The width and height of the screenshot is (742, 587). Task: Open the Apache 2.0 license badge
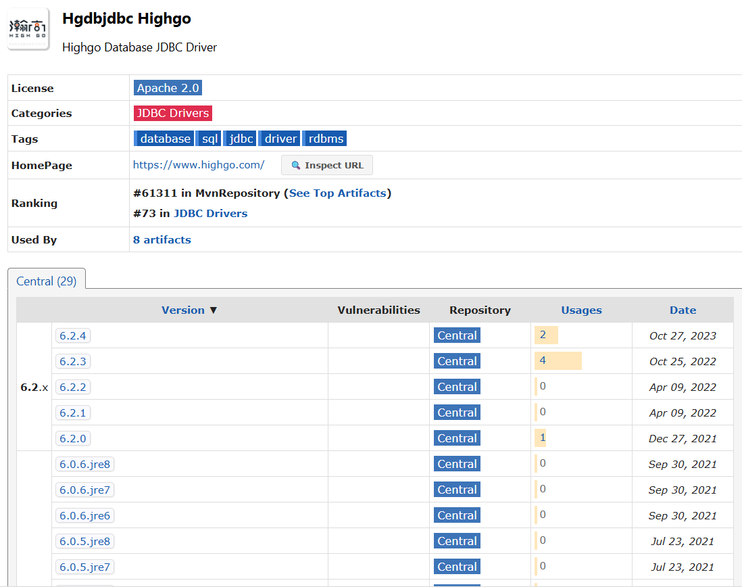[x=168, y=88]
